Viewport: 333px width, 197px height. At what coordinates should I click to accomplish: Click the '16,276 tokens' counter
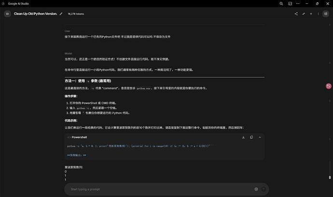76,14
